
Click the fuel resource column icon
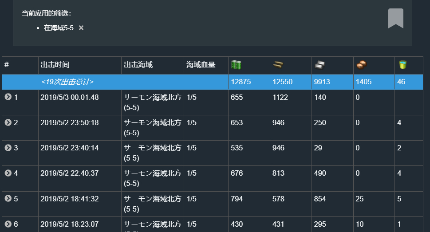(236, 65)
